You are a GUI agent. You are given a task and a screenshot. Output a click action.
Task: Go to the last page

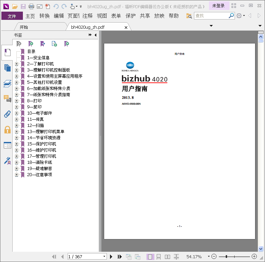click(120, 257)
